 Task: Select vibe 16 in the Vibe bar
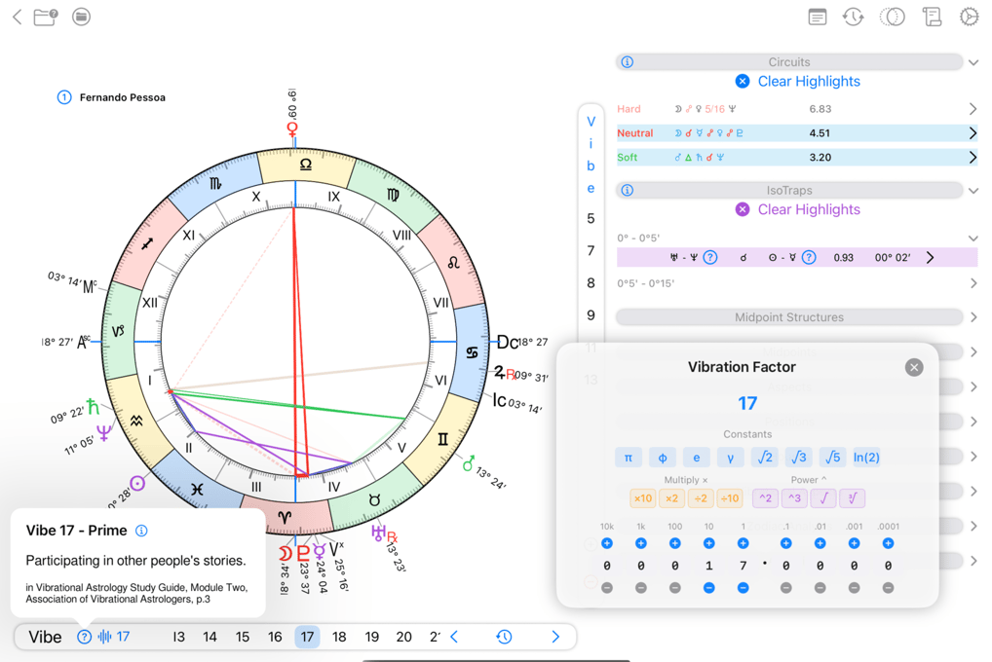point(275,637)
